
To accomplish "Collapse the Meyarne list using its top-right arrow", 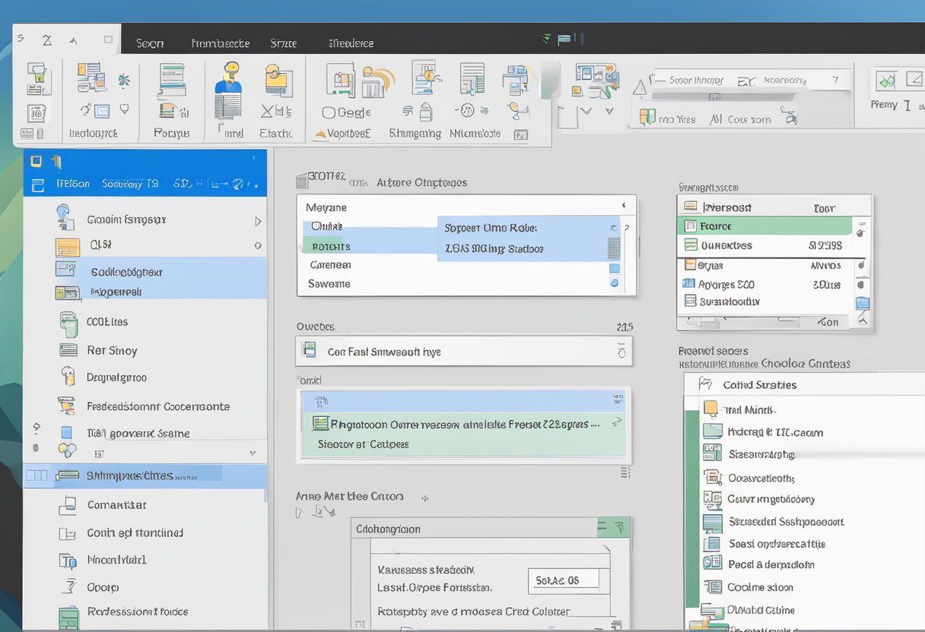I will tap(624, 206).
